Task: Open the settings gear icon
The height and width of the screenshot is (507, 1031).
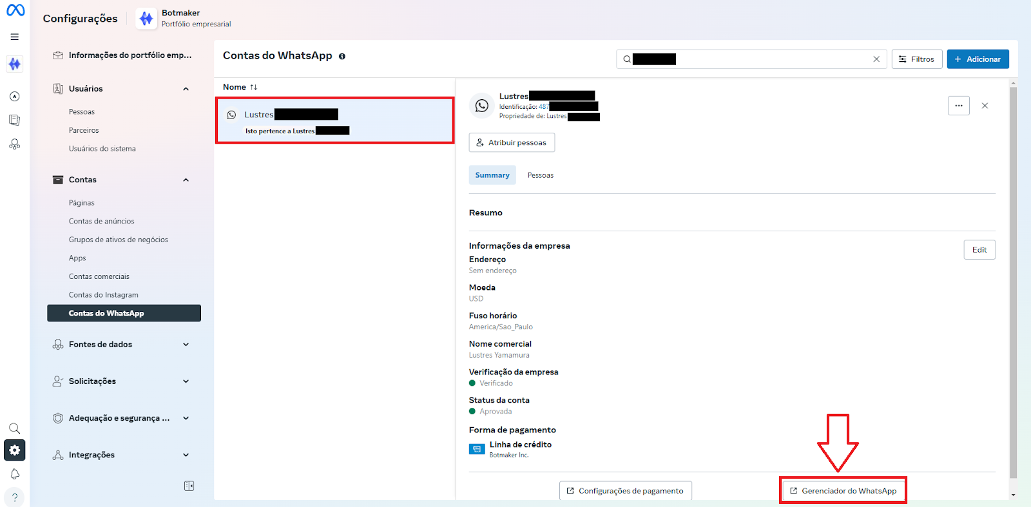Action: tap(14, 450)
